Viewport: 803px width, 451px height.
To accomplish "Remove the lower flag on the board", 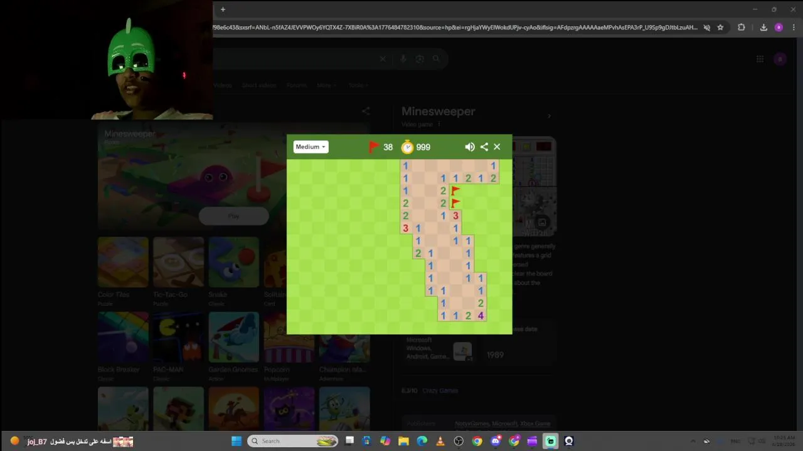I will (455, 203).
